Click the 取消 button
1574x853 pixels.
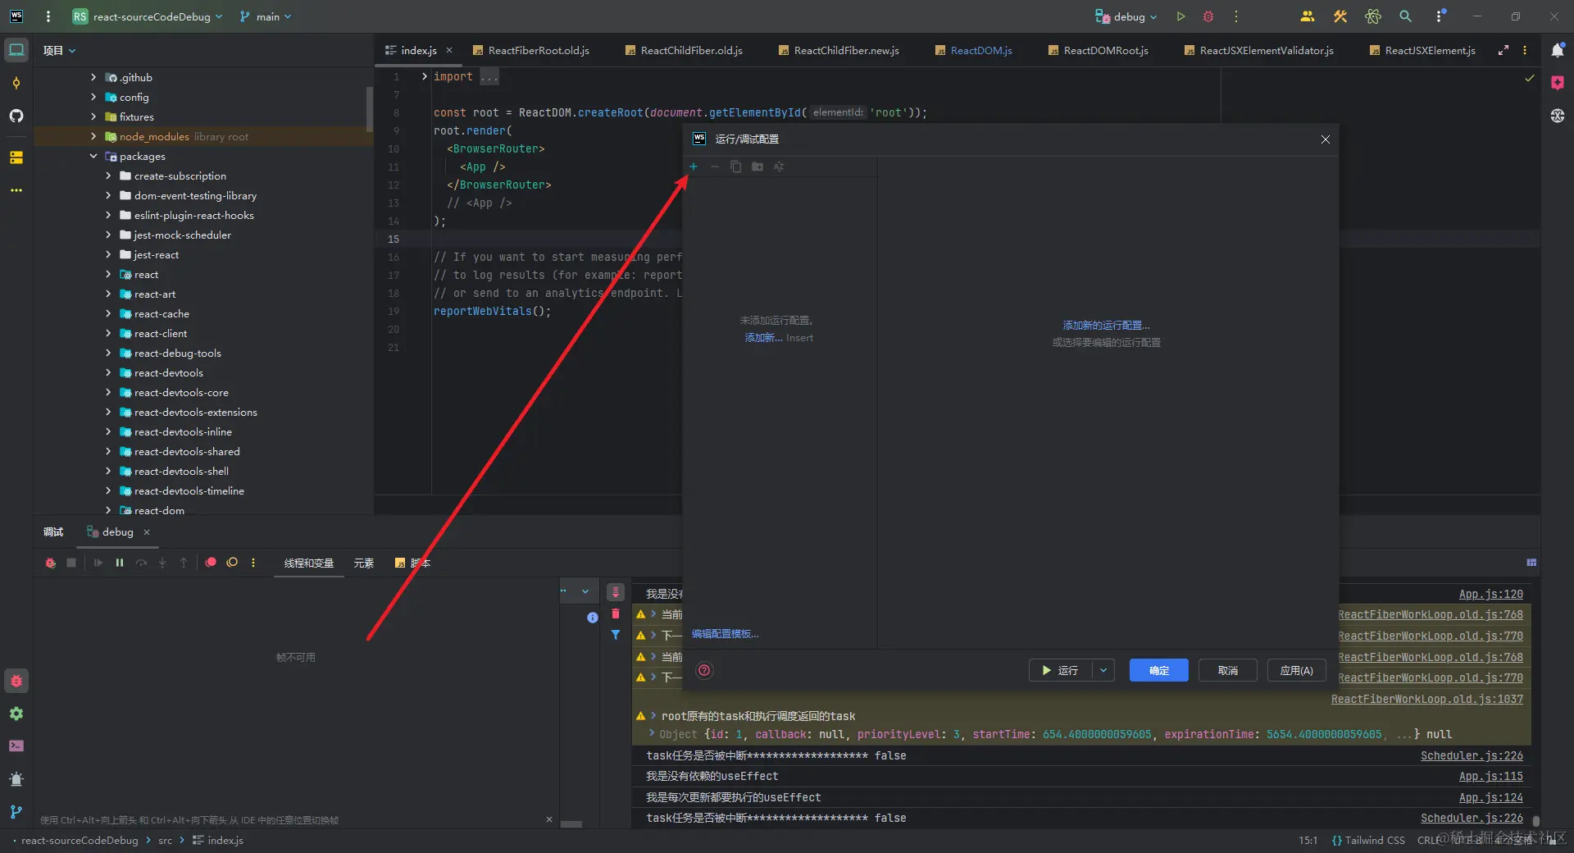point(1228,670)
